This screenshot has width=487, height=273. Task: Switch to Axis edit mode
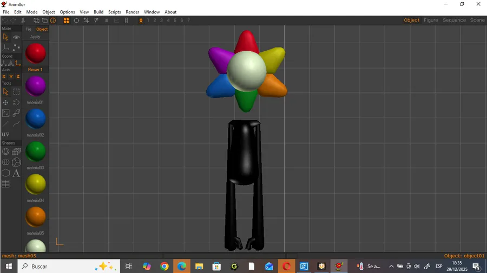pos(5,47)
